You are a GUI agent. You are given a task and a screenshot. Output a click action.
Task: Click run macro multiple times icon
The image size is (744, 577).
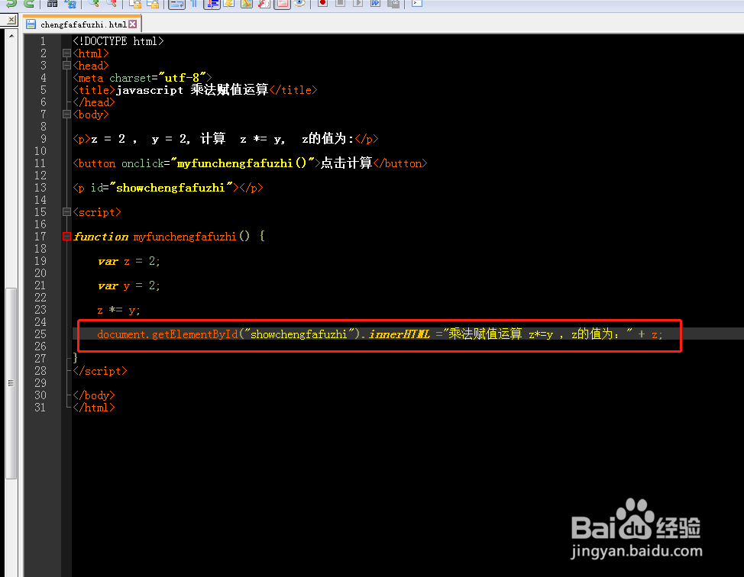pos(375,3)
